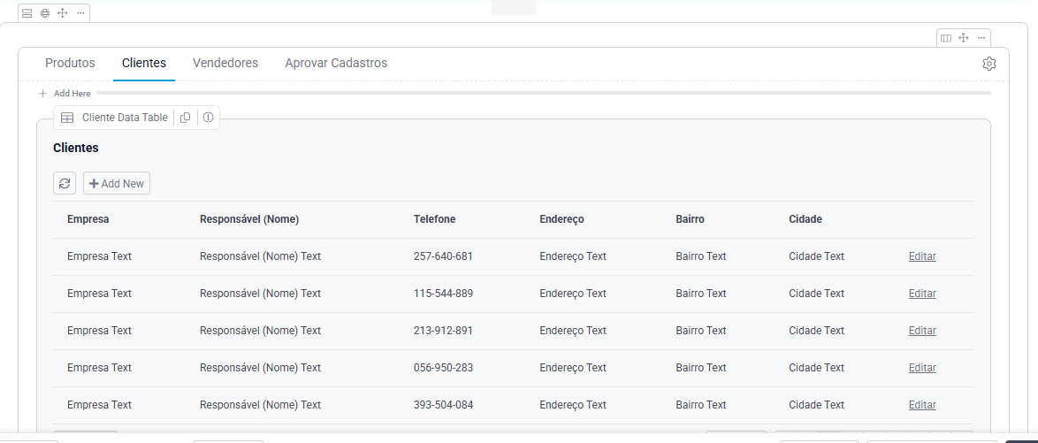Click the globe icon in the top toolbar
1038x443 pixels.
pos(45,13)
